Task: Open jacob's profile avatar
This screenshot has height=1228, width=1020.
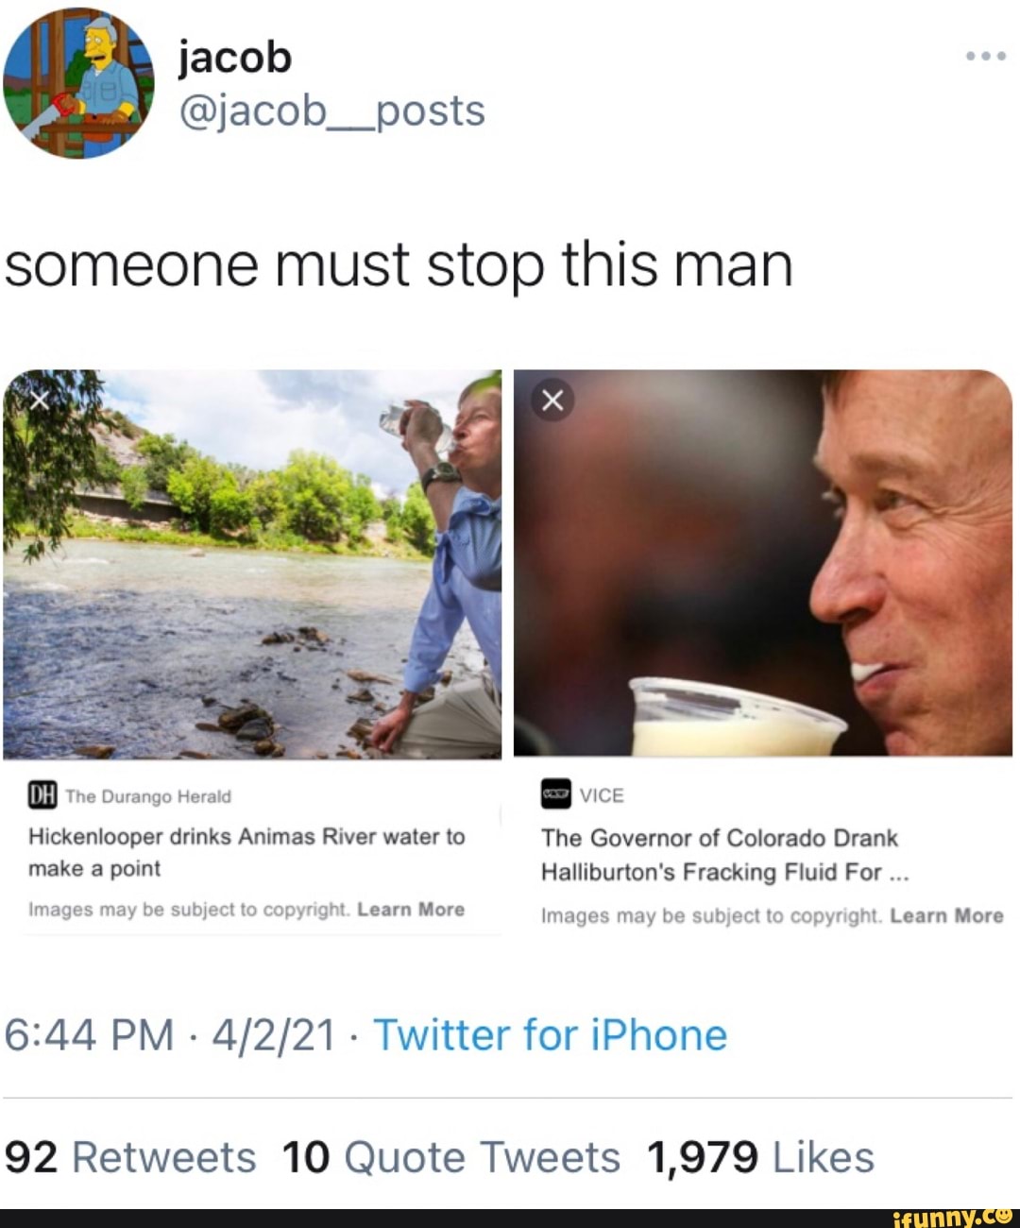Action: (77, 83)
